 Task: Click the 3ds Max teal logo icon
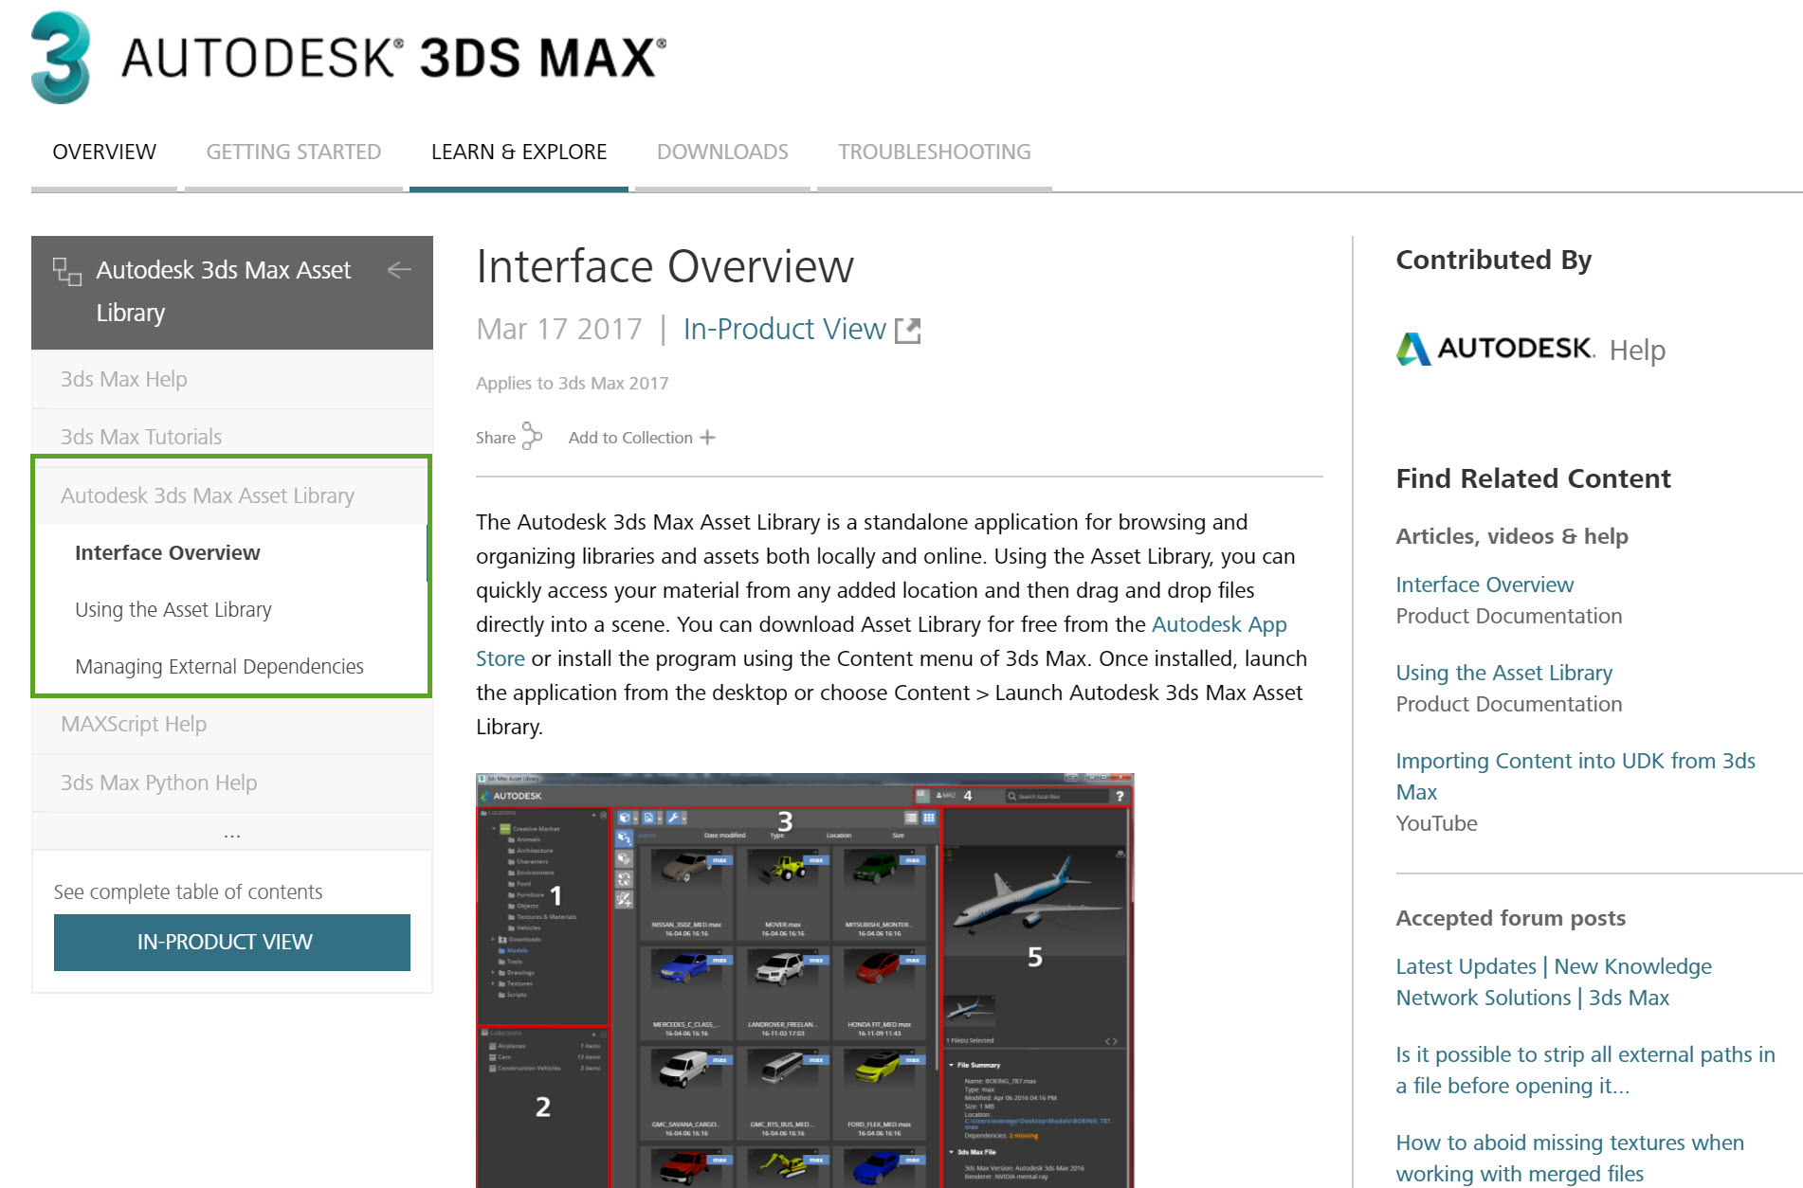(x=61, y=57)
